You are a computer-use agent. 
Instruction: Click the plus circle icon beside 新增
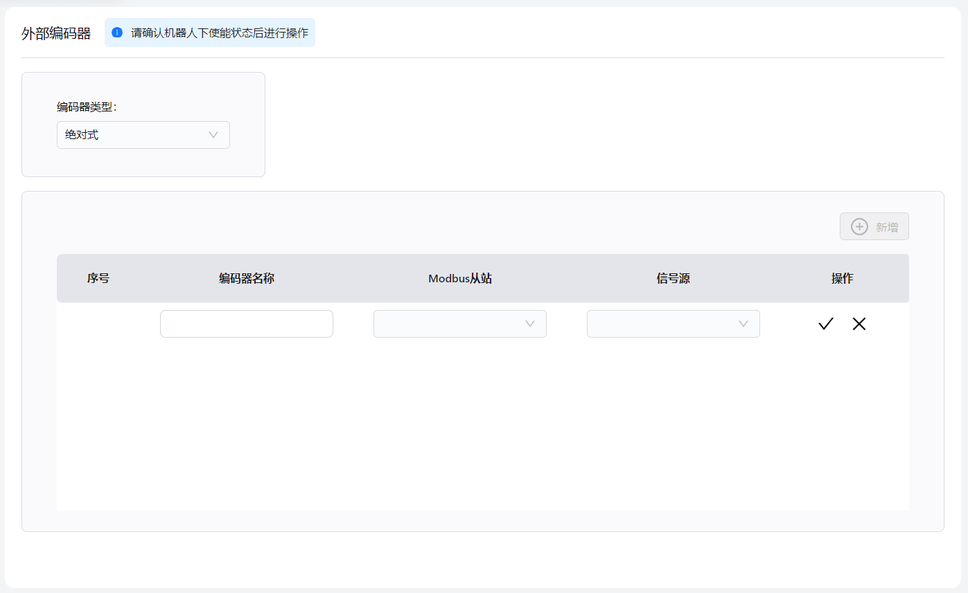[x=859, y=226]
